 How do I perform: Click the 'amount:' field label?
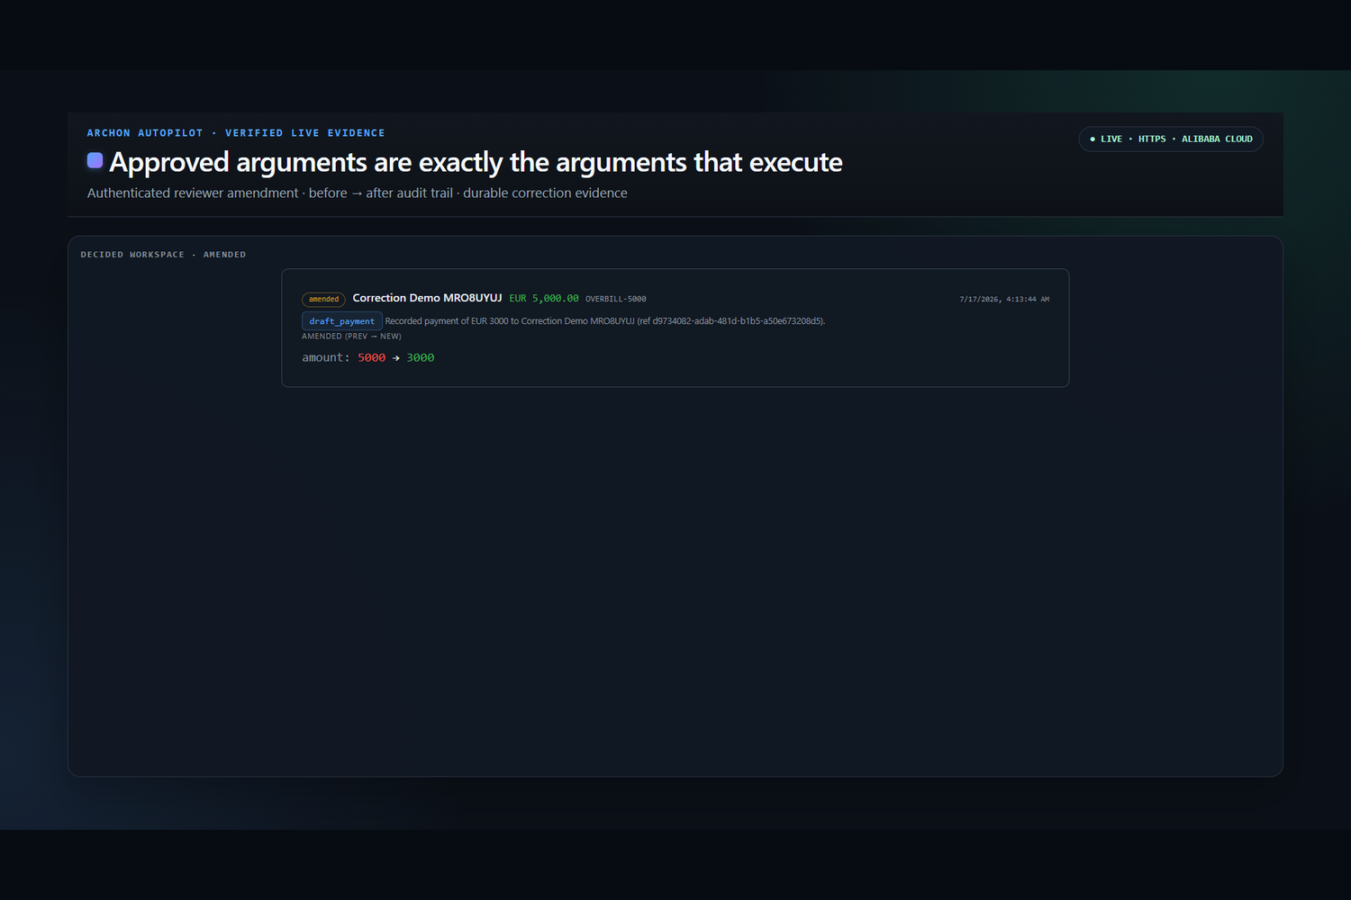[x=326, y=358]
